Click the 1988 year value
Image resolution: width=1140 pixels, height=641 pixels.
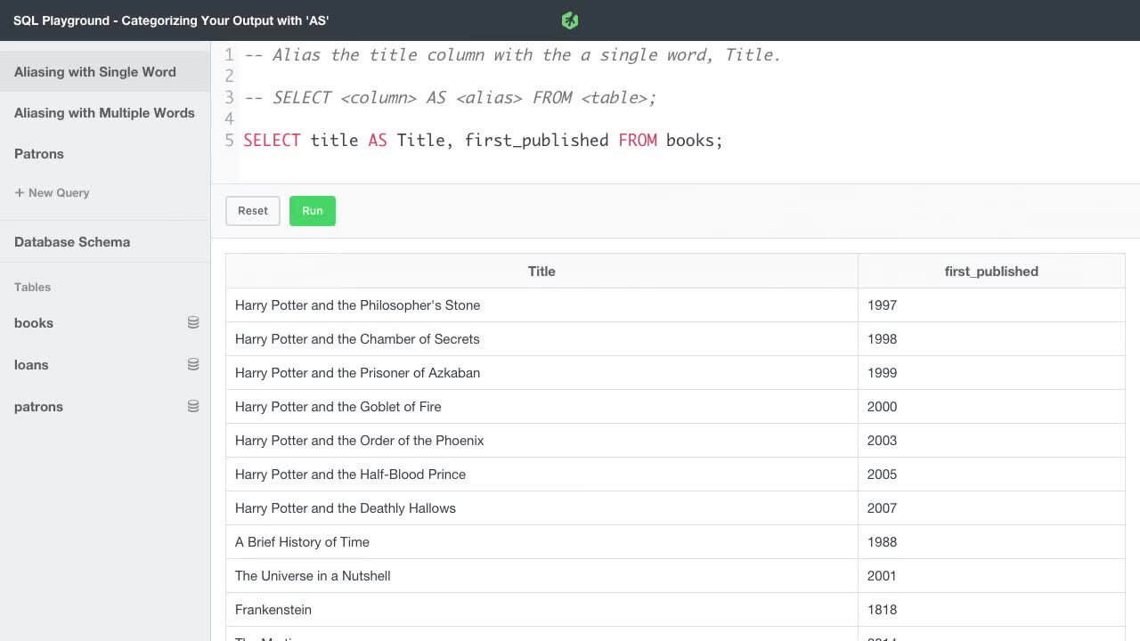(x=882, y=542)
